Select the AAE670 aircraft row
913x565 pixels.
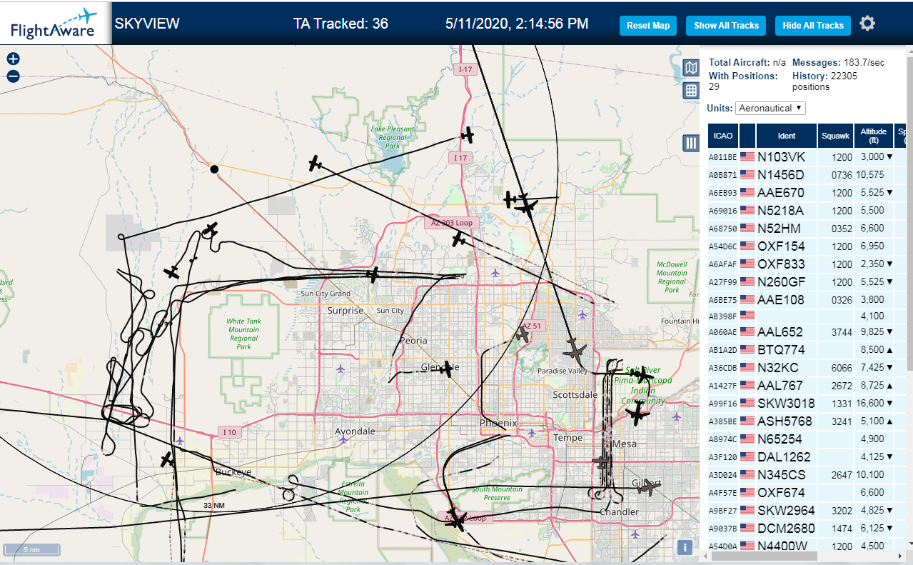tap(807, 193)
